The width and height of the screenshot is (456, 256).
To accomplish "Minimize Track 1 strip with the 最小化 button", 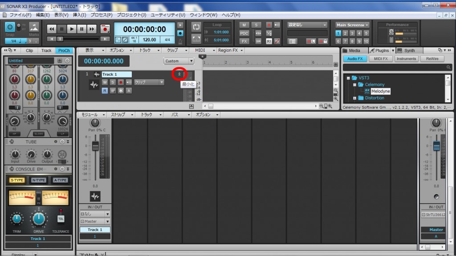I will click(179, 74).
